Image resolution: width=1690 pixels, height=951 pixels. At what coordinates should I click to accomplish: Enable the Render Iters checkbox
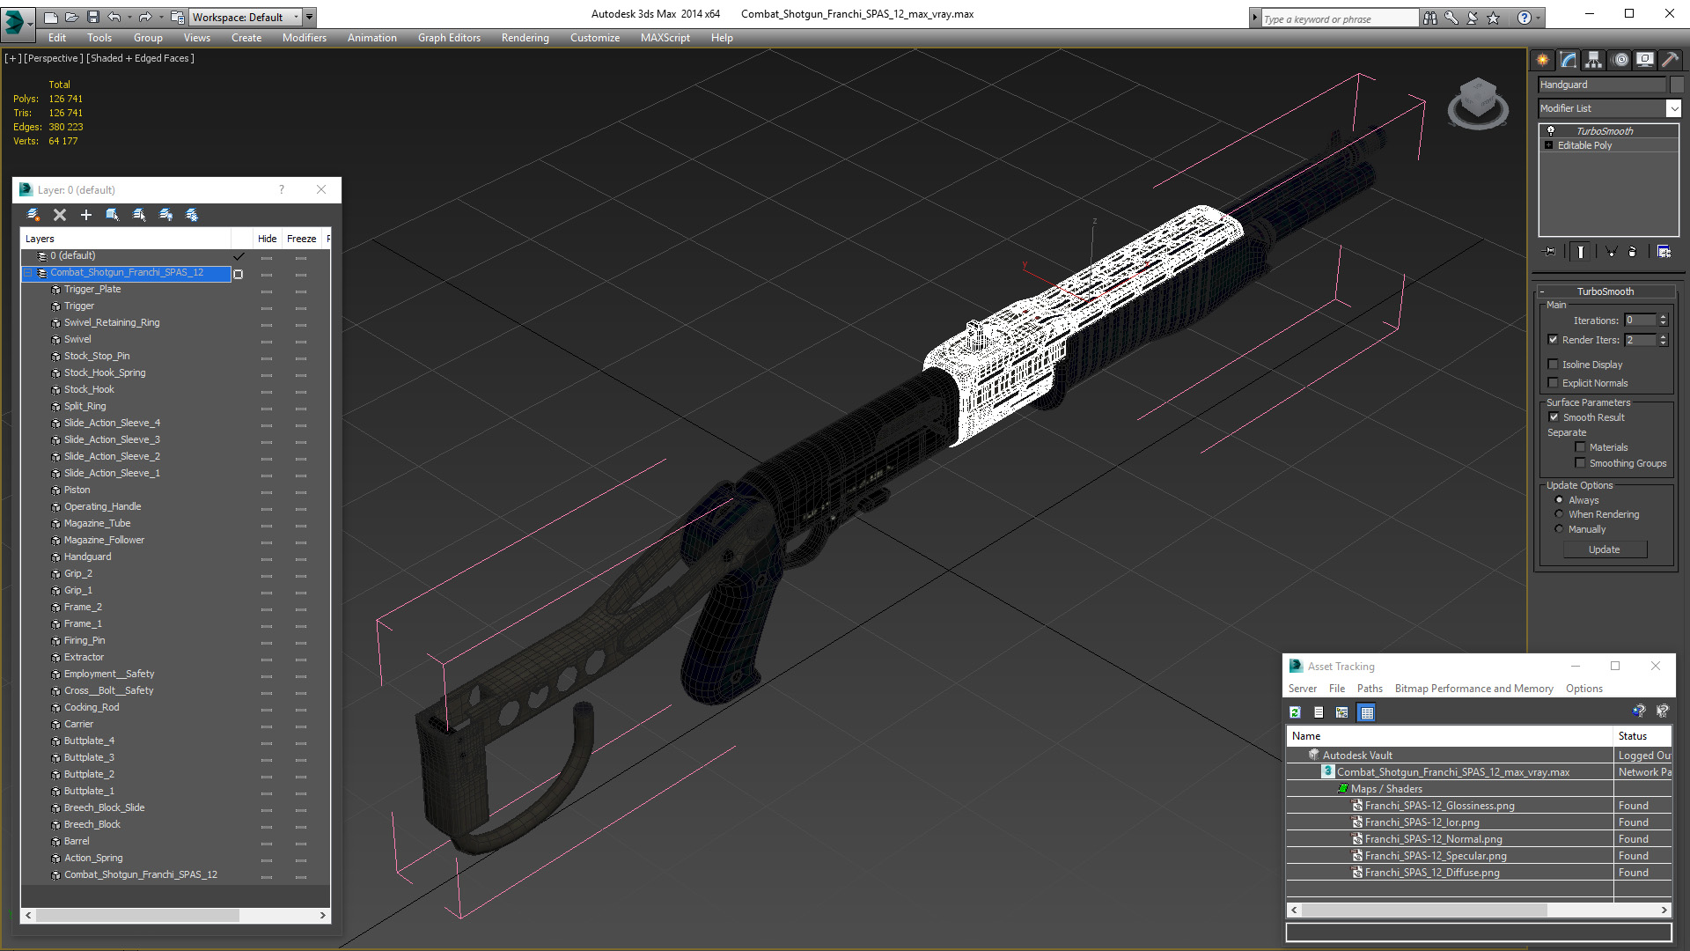(1554, 340)
